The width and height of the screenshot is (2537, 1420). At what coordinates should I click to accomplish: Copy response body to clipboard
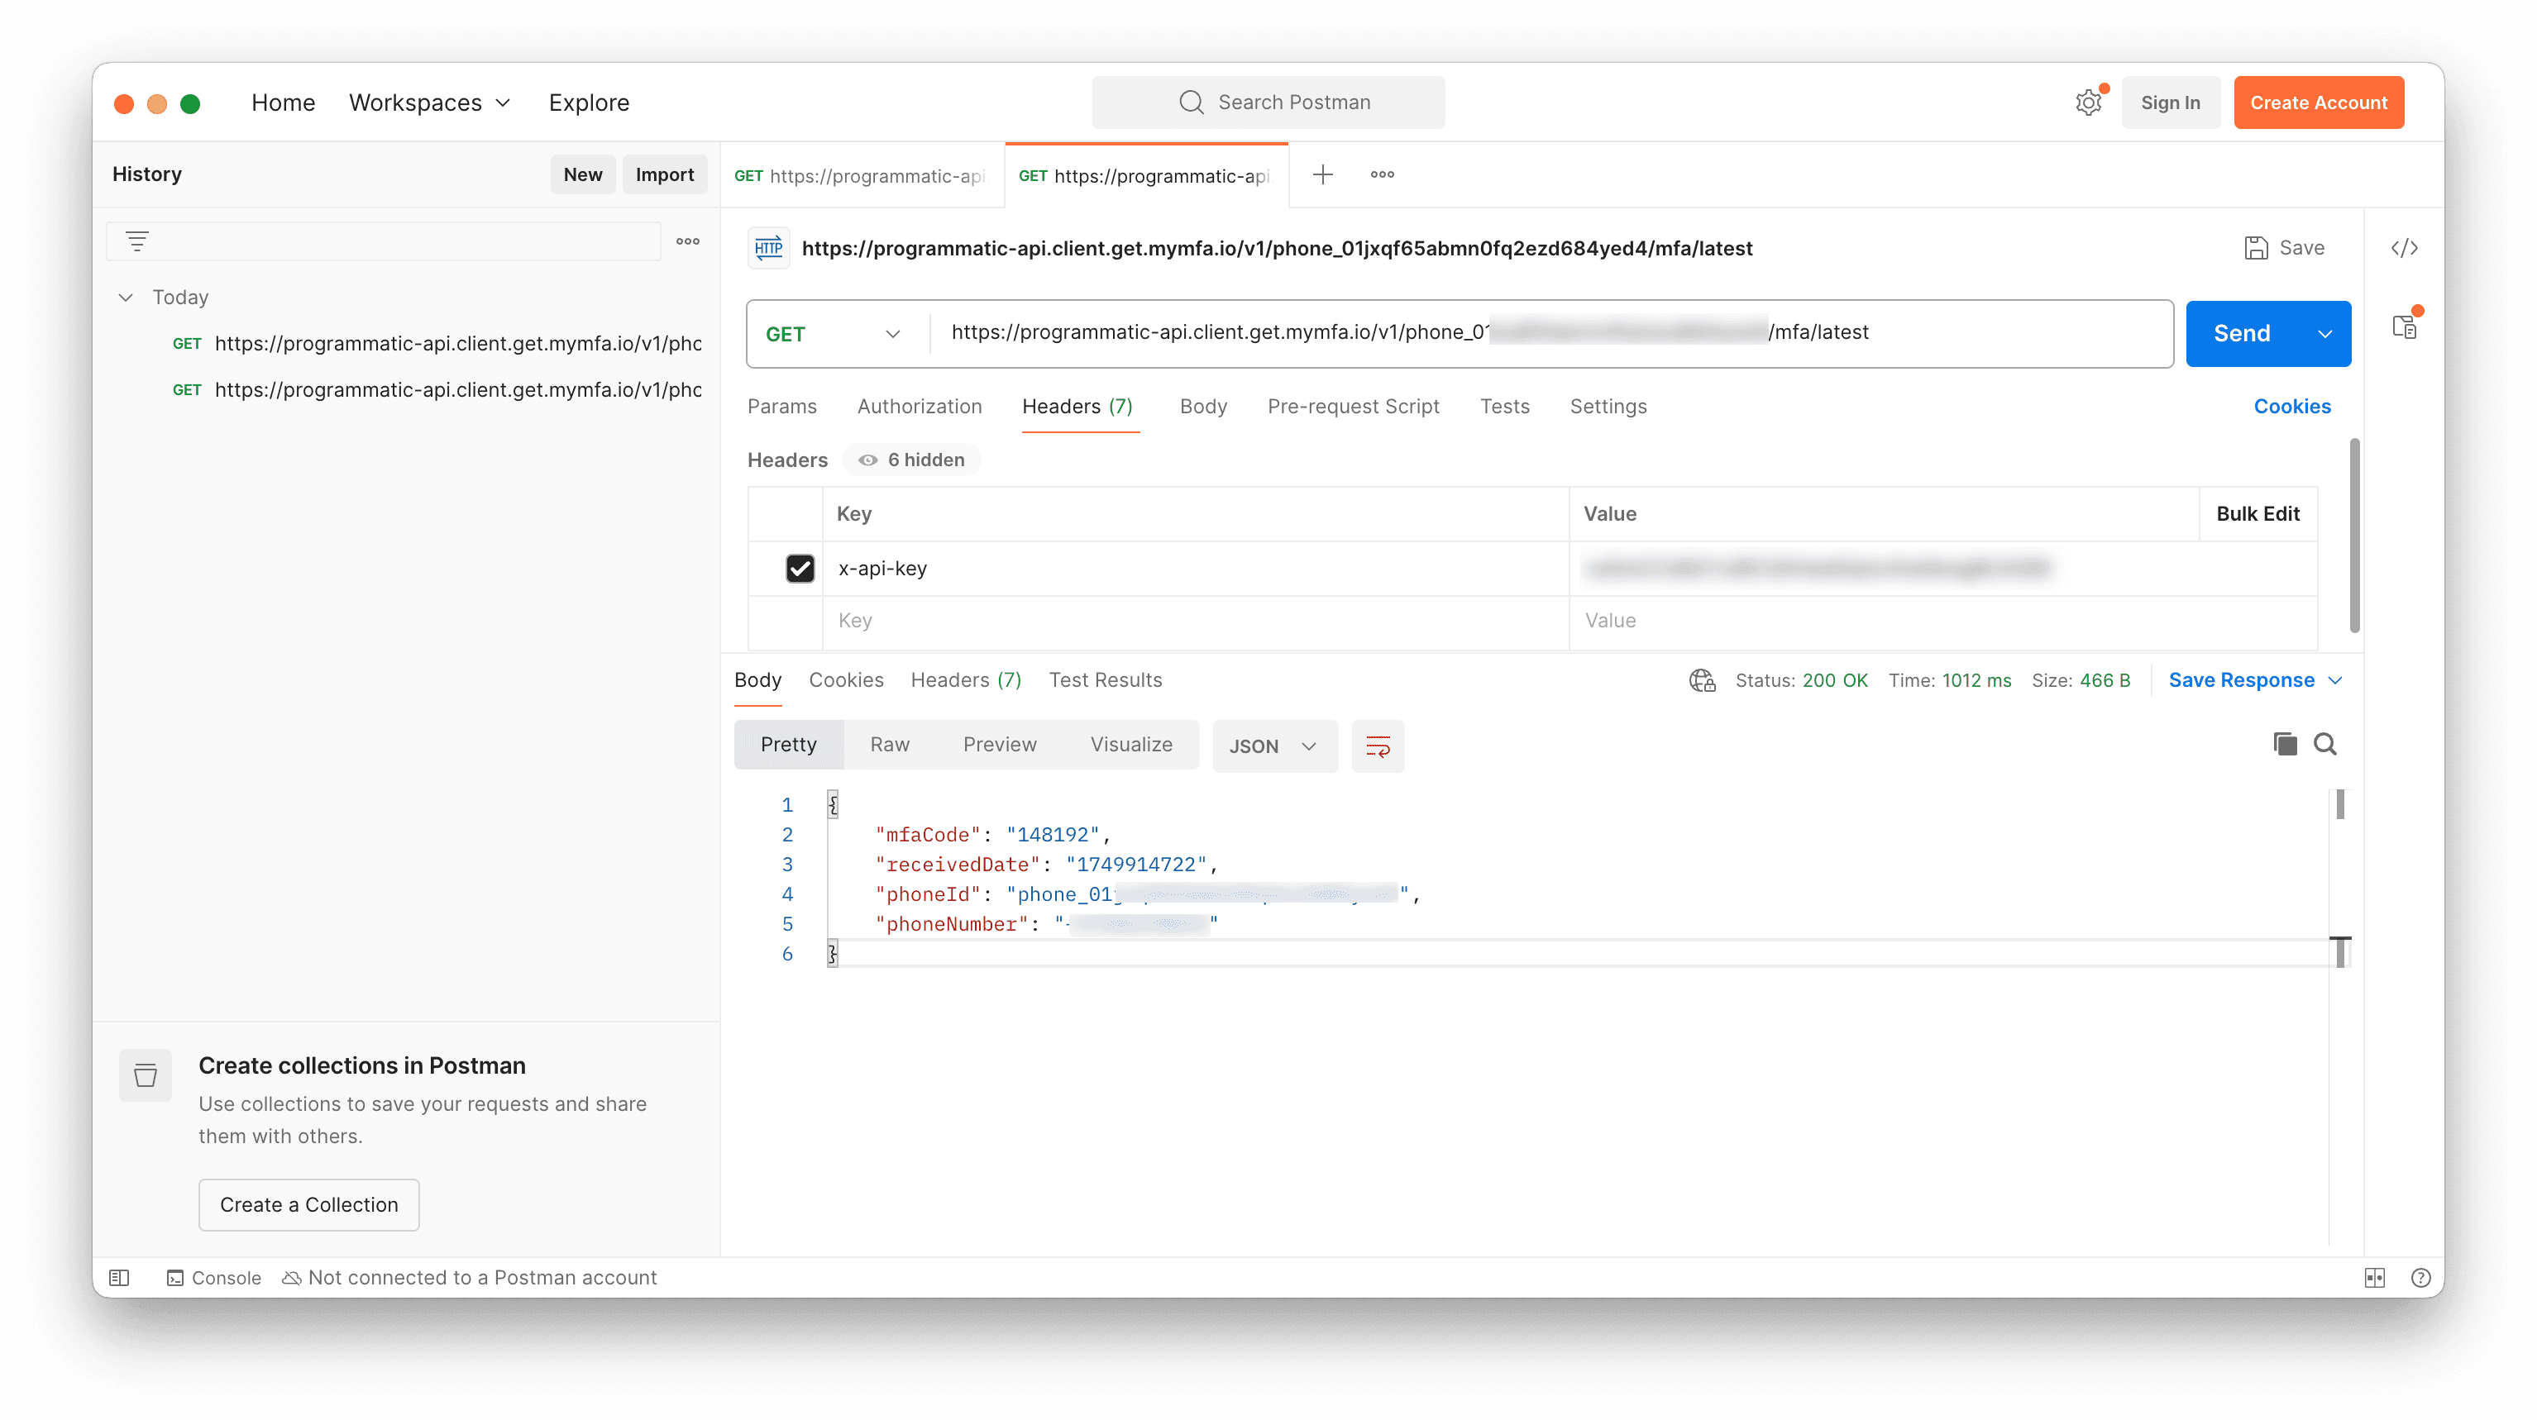pos(2285,745)
